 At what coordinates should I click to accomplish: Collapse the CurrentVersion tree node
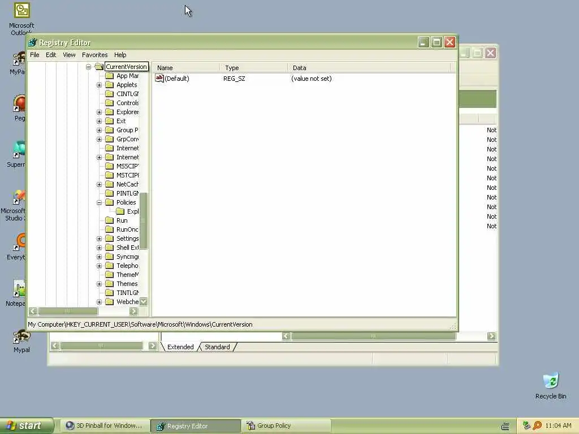(89, 67)
